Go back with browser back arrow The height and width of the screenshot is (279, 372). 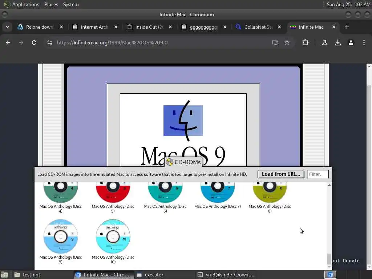pyautogui.click(x=8, y=43)
